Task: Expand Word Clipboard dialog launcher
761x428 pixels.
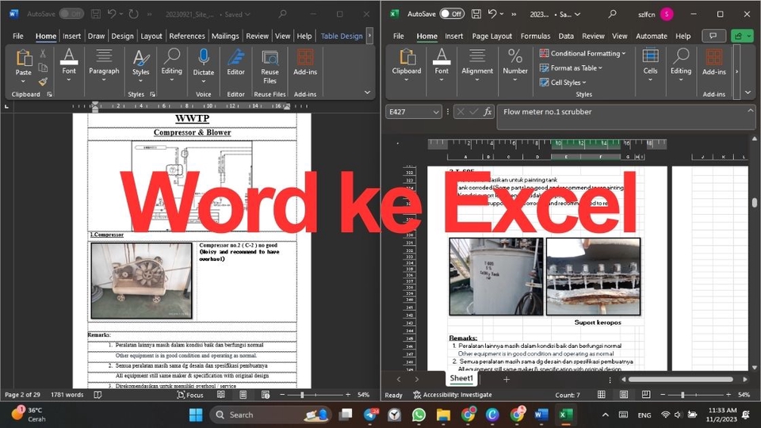Action: pyautogui.click(x=49, y=94)
